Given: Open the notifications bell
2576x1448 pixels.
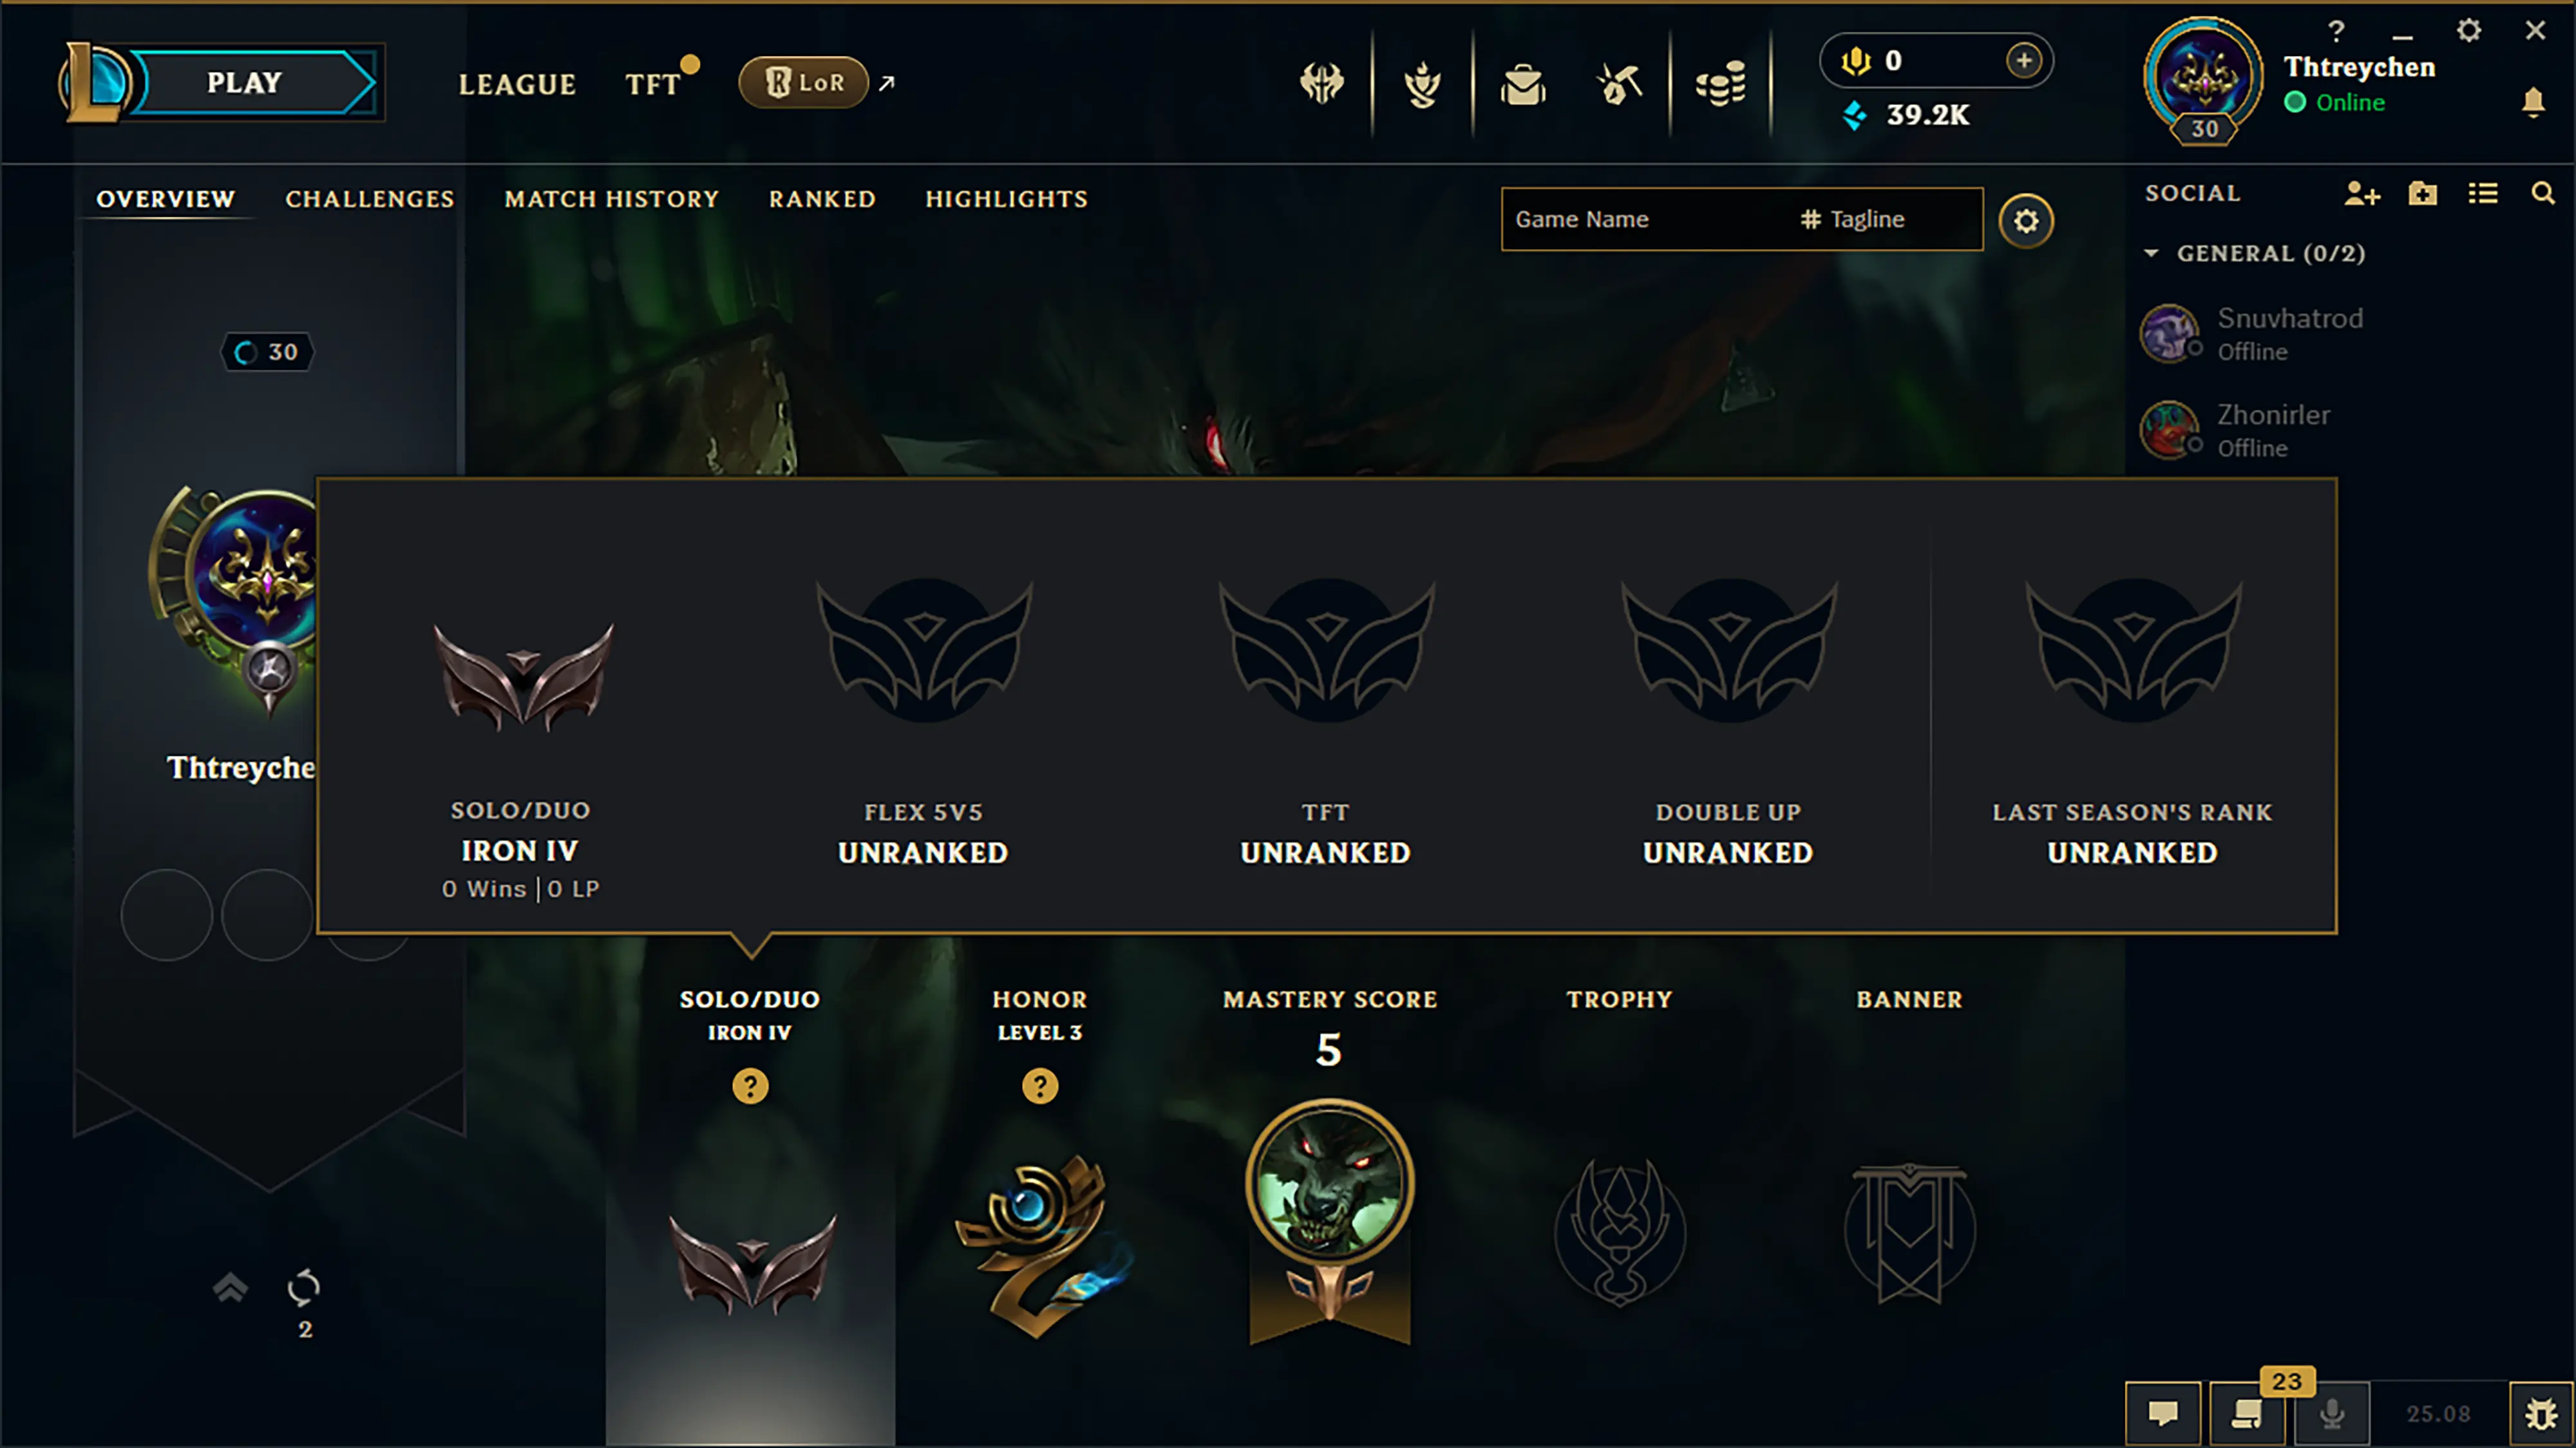Looking at the screenshot, I should 2533,102.
